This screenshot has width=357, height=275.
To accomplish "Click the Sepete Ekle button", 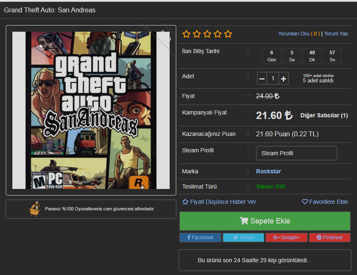I will click(x=265, y=221).
